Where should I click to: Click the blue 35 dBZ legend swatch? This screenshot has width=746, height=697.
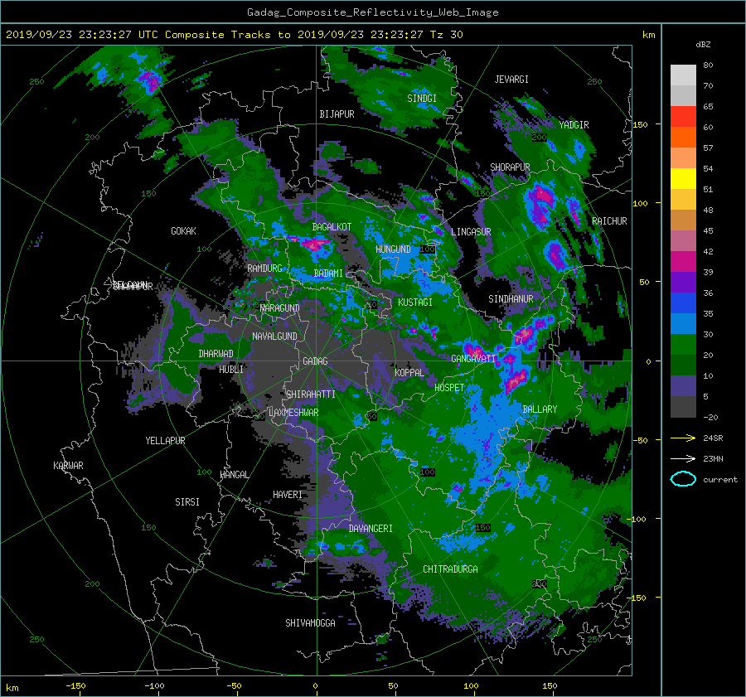(x=683, y=303)
